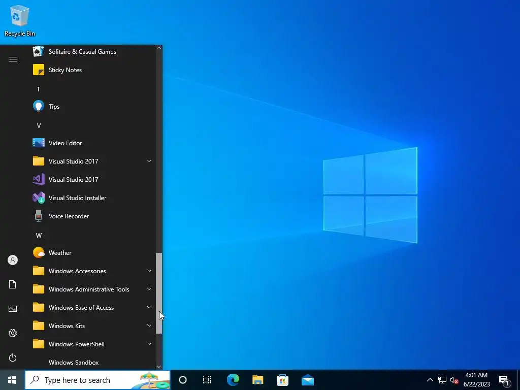Click the Windows Start button

pos(12,380)
